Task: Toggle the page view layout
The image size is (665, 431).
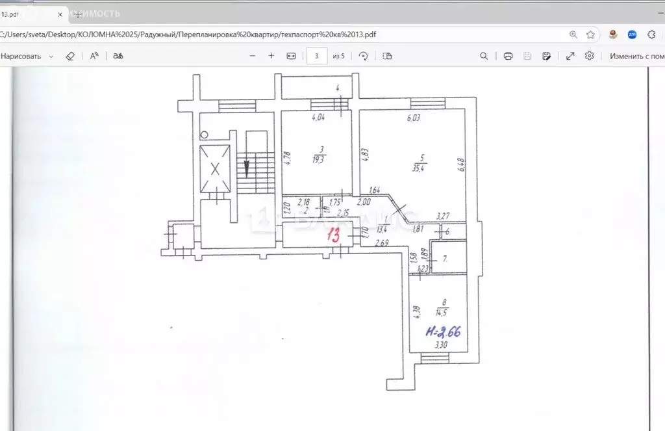Action: point(388,56)
